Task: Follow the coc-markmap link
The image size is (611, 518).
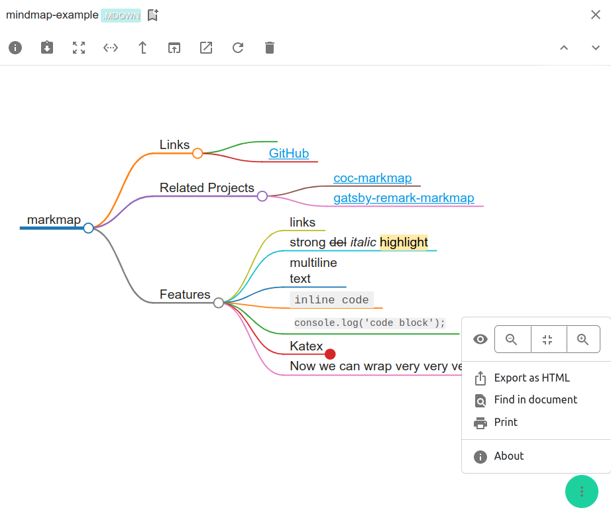Action: 372,178
